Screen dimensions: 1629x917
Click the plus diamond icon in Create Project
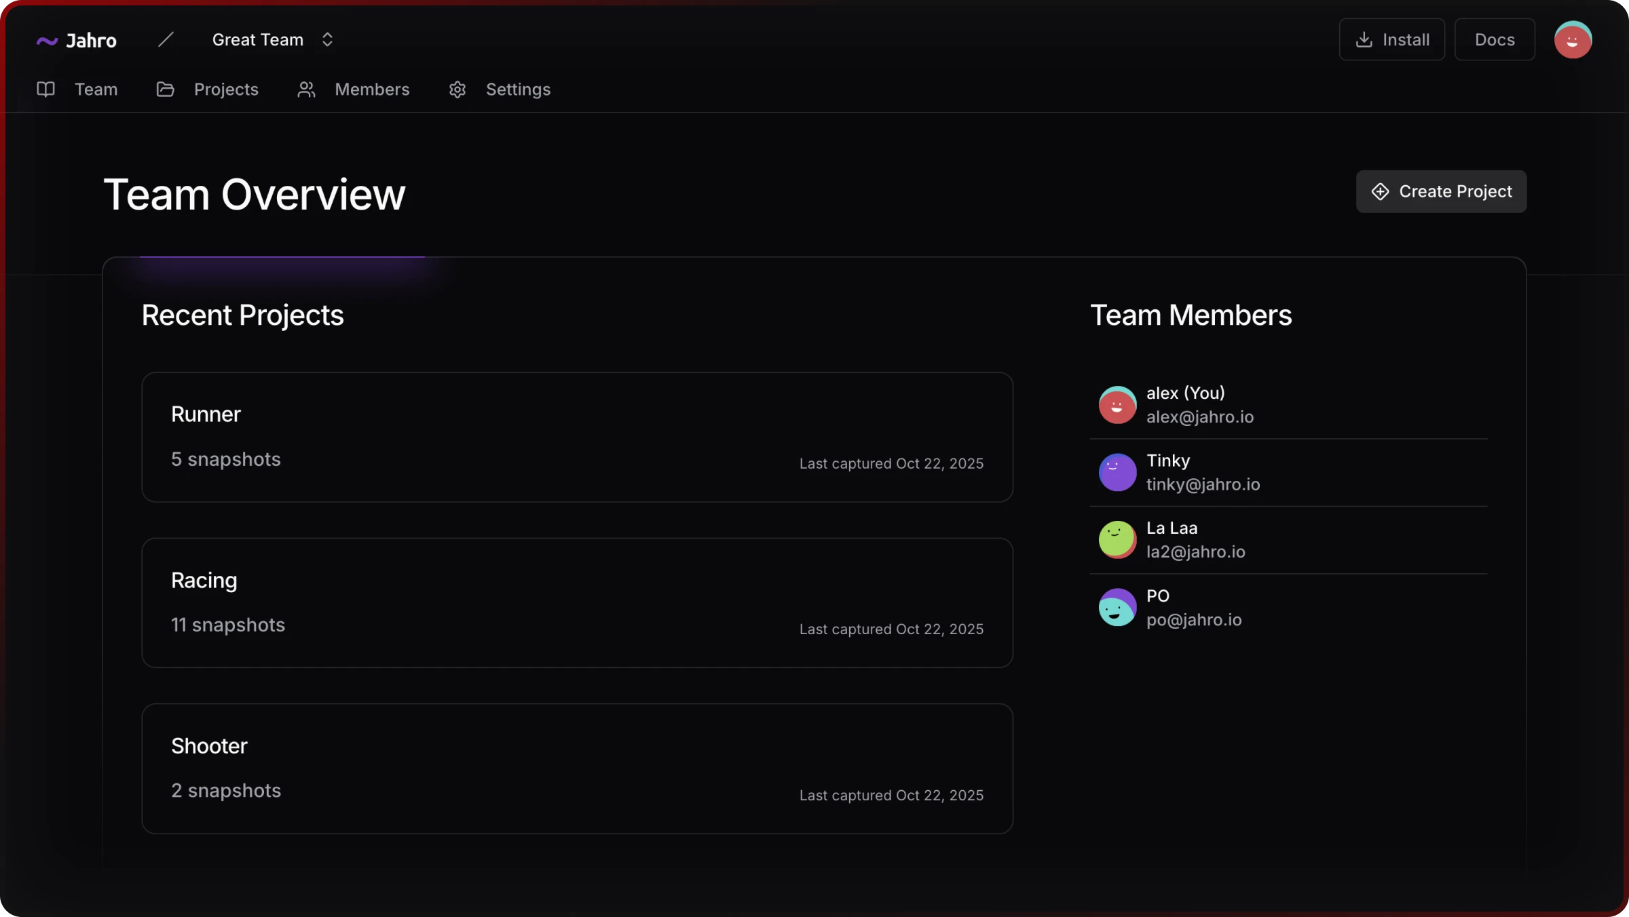(1380, 192)
